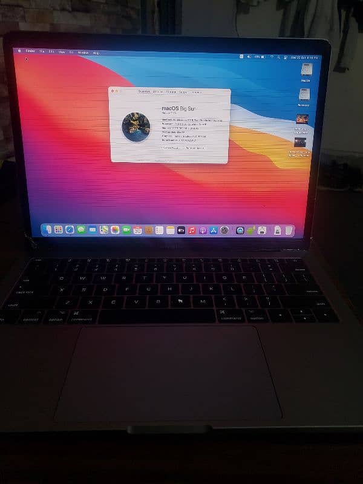Screen dimensions: 363x484
Task: Click the Wi-Fi status icon
Action: pyautogui.click(x=272, y=57)
